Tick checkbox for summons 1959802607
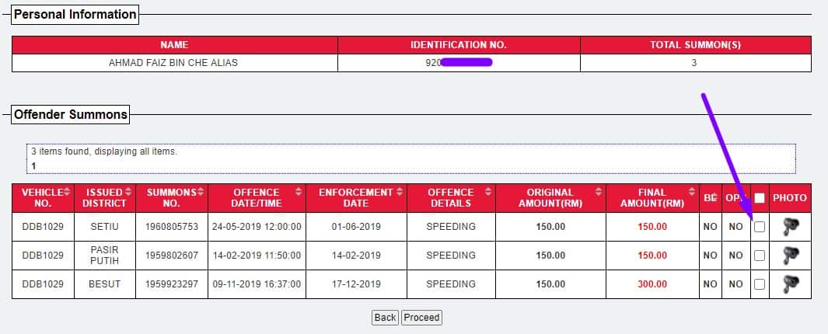Image resolution: width=828 pixels, height=334 pixels. (x=760, y=256)
